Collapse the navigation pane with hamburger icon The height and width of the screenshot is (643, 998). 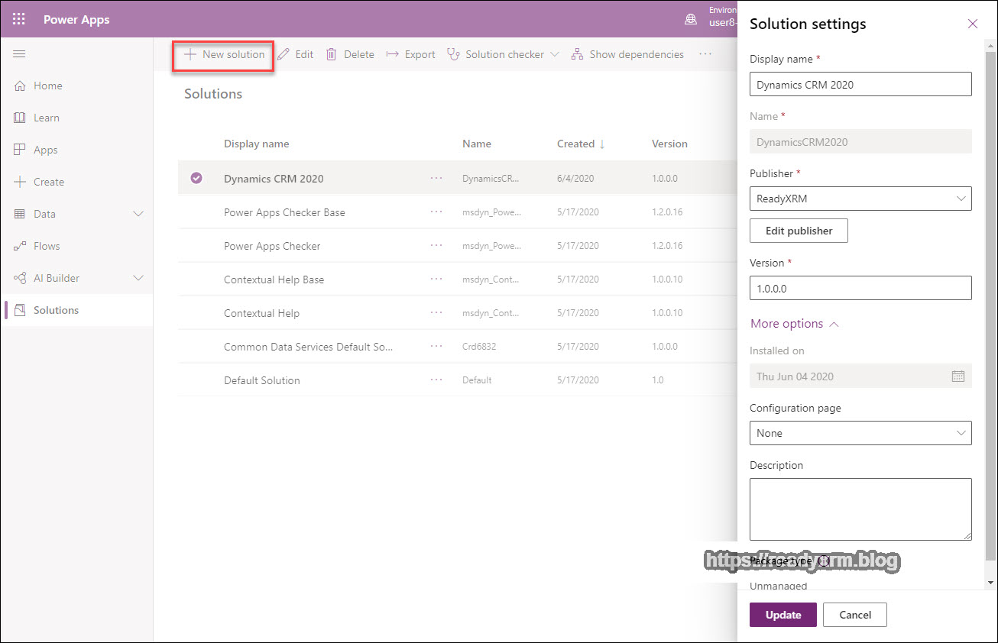click(x=19, y=53)
